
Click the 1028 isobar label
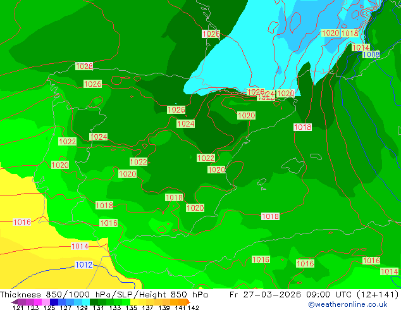click(84, 66)
